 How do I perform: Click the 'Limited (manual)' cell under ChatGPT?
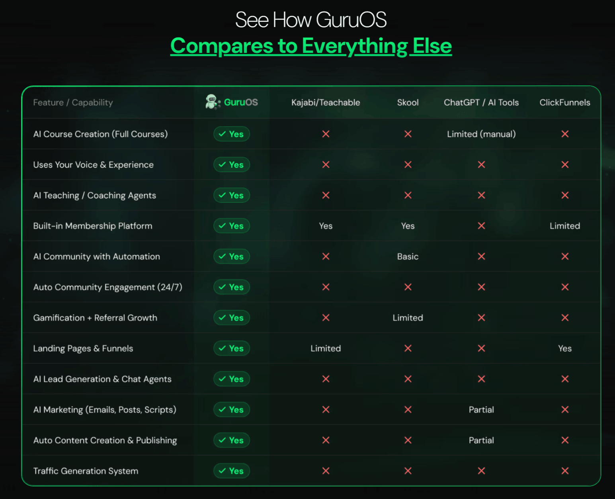[481, 134]
